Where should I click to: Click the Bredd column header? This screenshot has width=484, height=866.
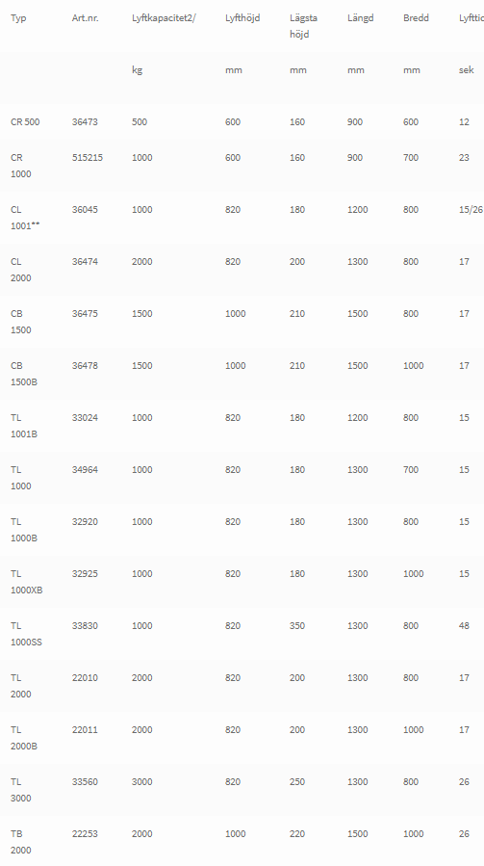(x=416, y=18)
